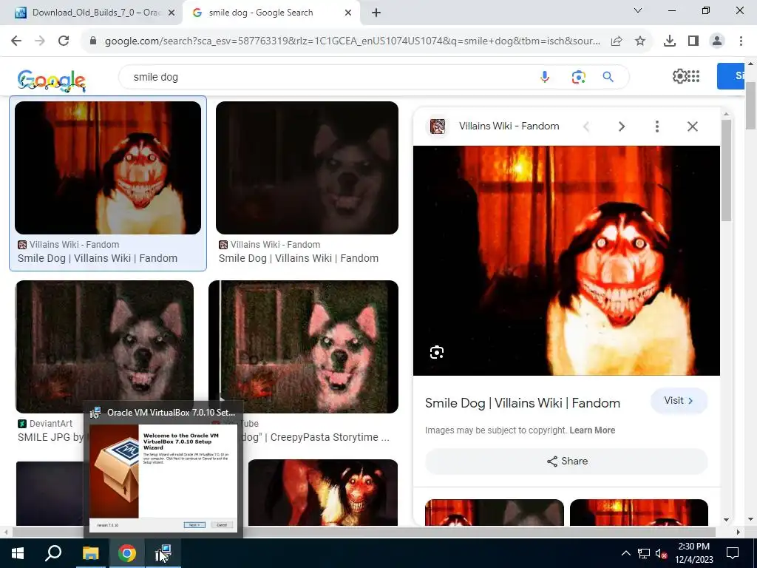Screen dimensions: 757x568
Task: Open the notification center icon
Action: [733, 553]
